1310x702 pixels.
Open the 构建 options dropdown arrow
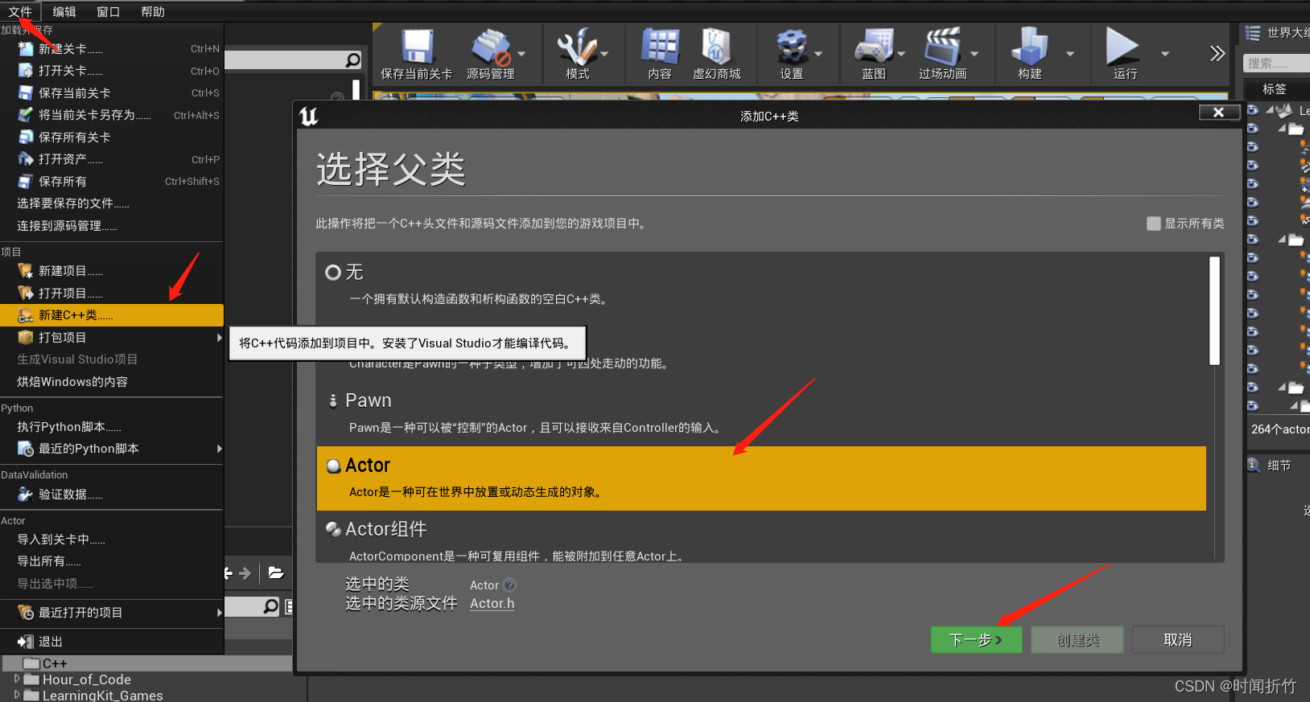click(x=1070, y=54)
